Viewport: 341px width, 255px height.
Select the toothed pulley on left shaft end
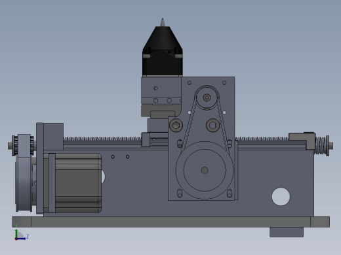pyautogui.click(x=22, y=145)
